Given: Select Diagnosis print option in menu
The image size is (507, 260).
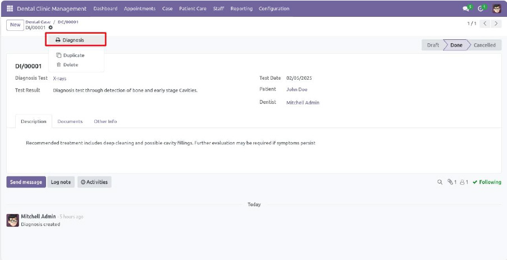Looking at the screenshot, I should 74,40.
